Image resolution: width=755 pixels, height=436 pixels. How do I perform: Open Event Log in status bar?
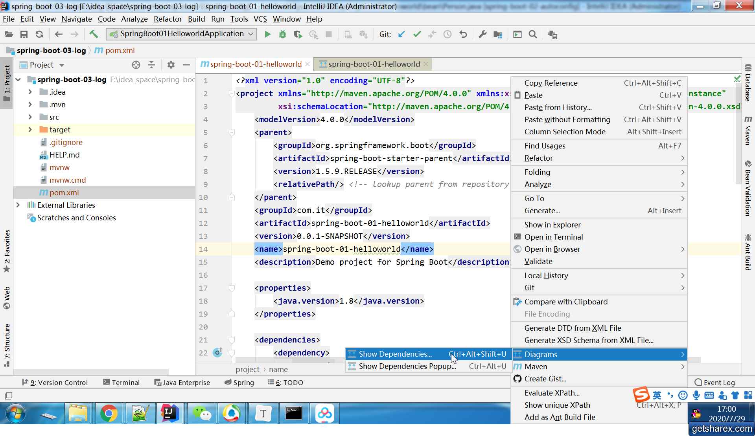point(714,382)
